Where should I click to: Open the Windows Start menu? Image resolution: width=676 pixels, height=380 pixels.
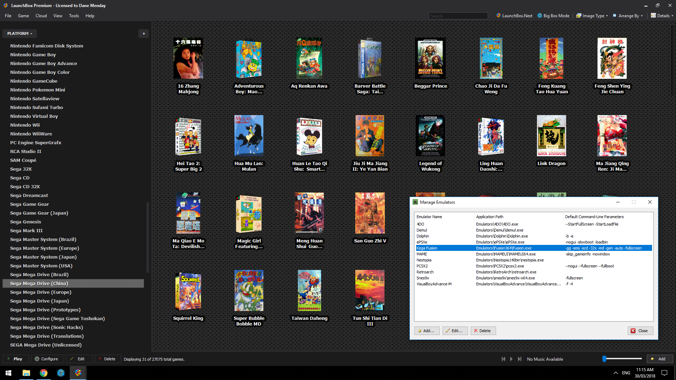(8, 373)
